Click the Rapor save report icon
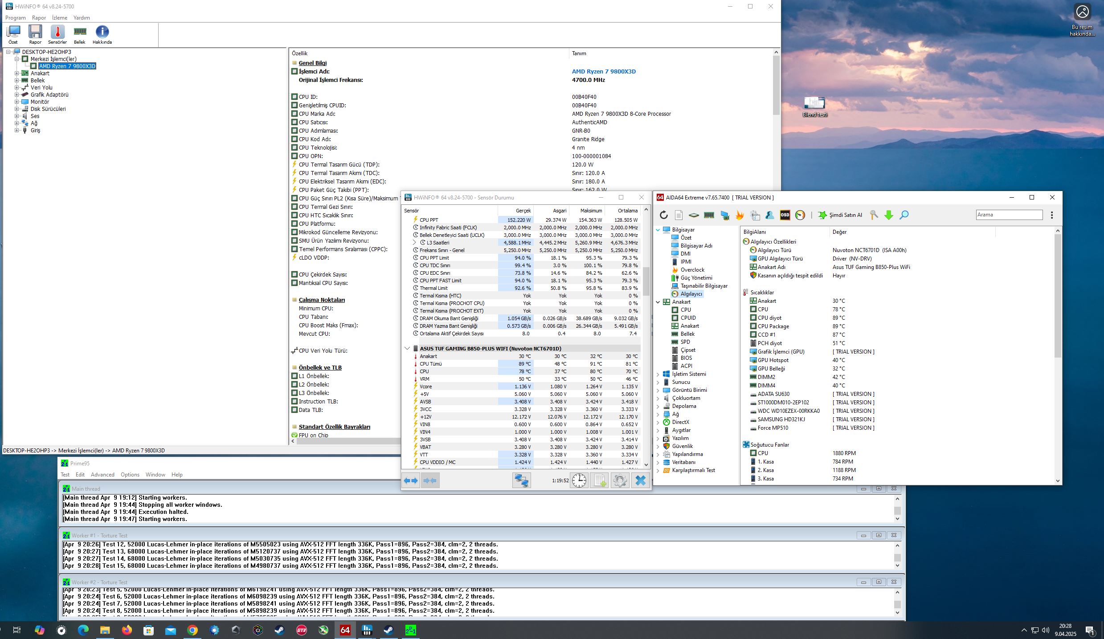Viewport: 1104px width, 639px height. pos(35,34)
